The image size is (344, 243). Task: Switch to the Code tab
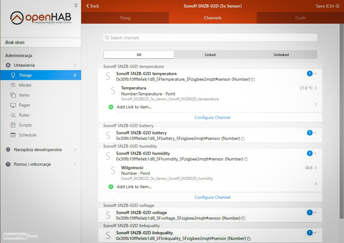coord(300,18)
